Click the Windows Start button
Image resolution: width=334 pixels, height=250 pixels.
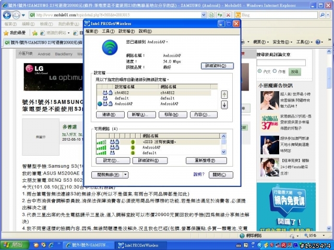click(15, 245)
